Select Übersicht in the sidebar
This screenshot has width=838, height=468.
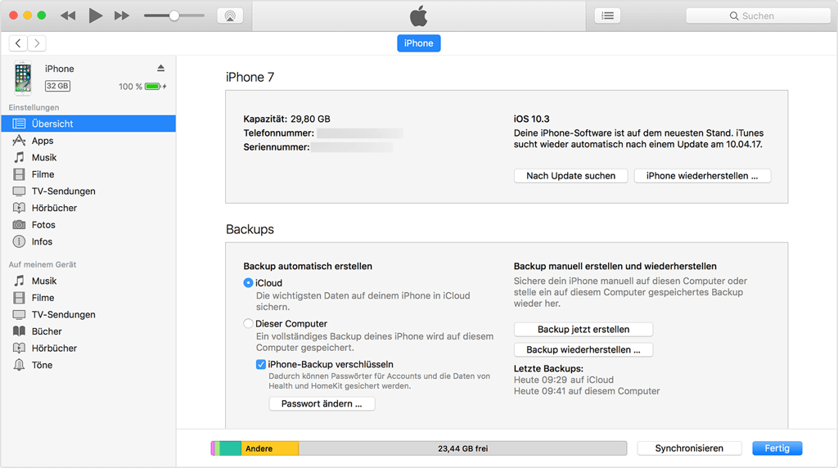88,124
